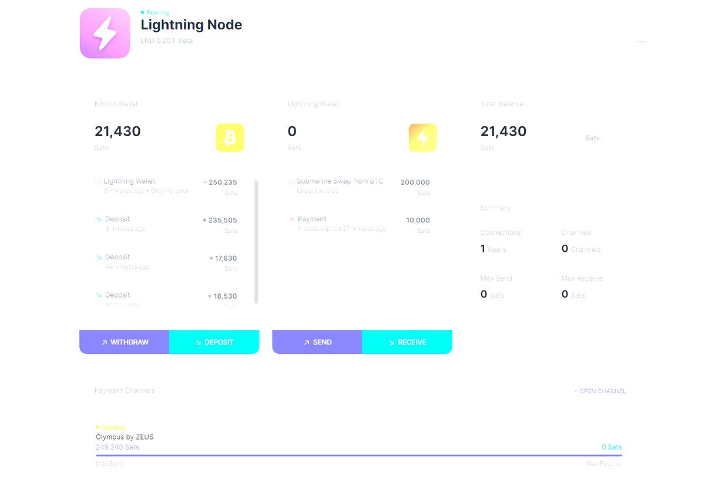Click the Deposit button
This screenshot has width=705, height=490.
point(214,342)
